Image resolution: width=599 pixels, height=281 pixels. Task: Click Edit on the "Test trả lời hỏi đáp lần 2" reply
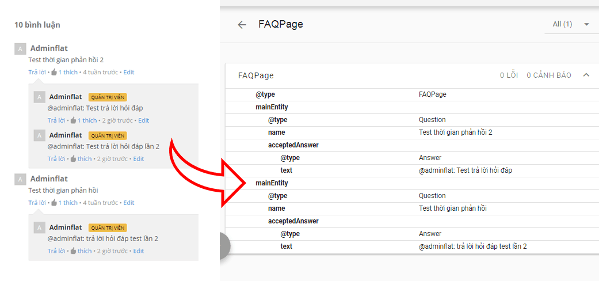139,159
